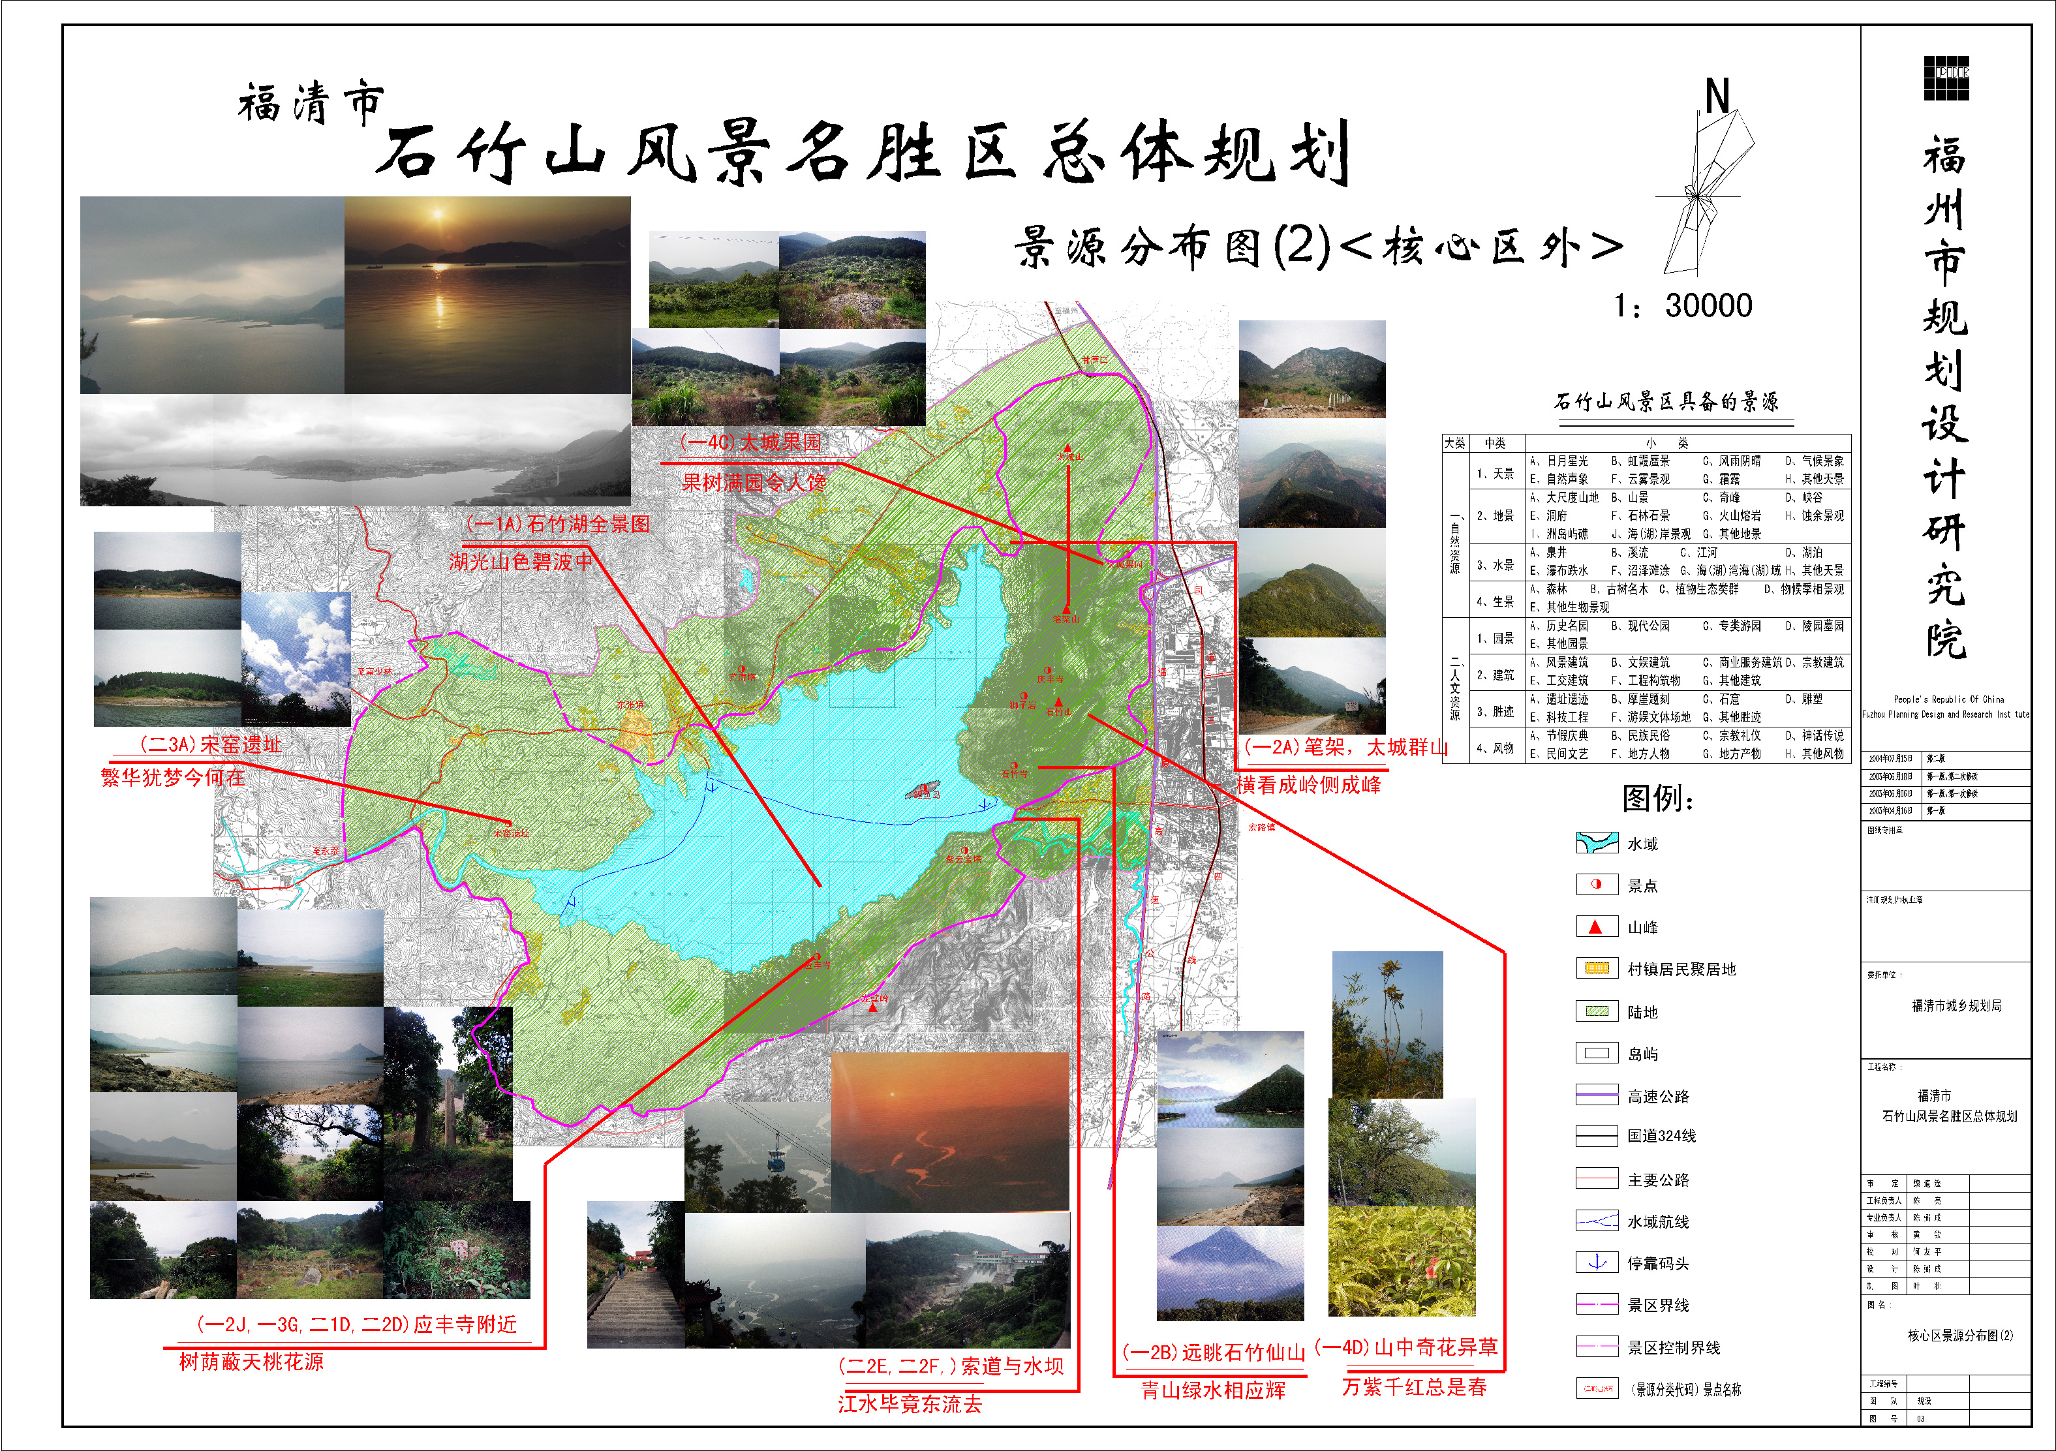Click the stone stairway temple photo

[x=636, y=1275]
